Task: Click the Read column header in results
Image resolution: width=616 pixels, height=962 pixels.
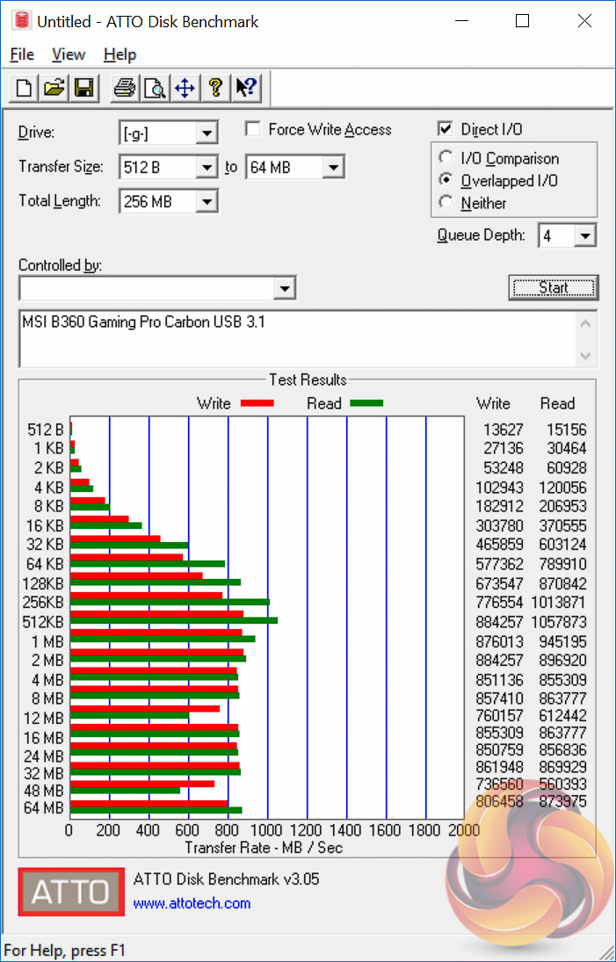Action: (x=557, y=404)
